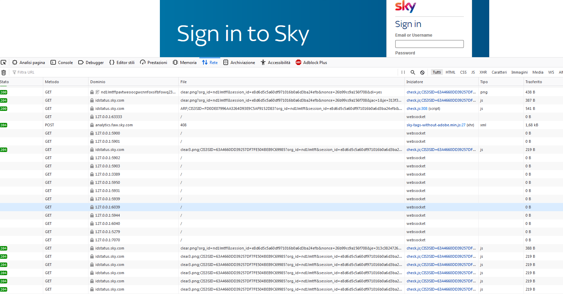The width and height of the screenshot is (563, 294).
Task: Sort by Stato column header
Action: coord(21,82)
